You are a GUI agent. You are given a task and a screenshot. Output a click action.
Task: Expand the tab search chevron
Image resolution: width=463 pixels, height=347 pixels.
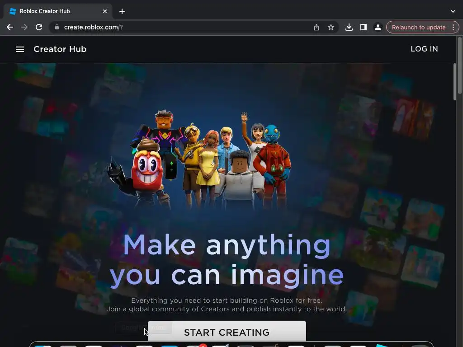tap(453, 11)
